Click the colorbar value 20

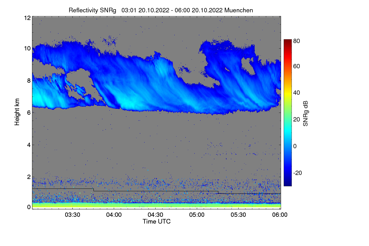pos(297,120)
